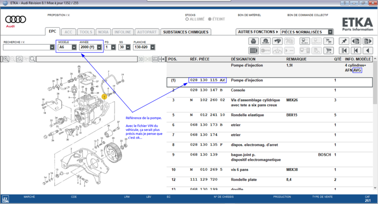Click the injection pump exploded diagram
This screenshot has width=378, height=204.
84,126
